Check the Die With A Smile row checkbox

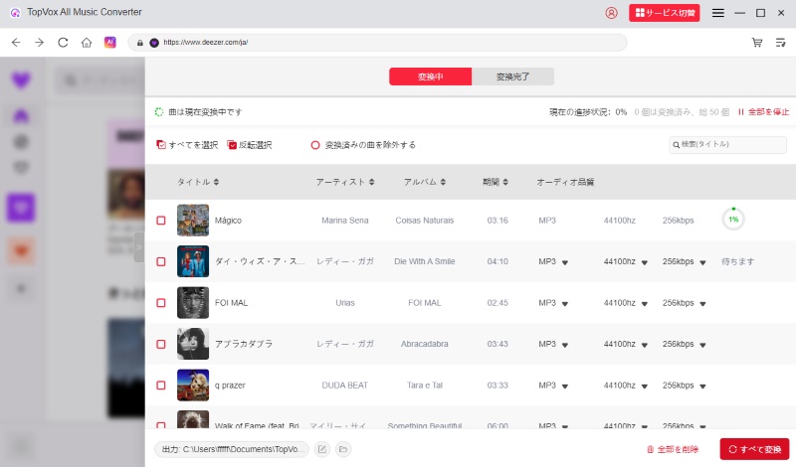click(161, 261)
